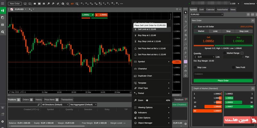
Task: Click the green Place Order button
Action: 223,81
